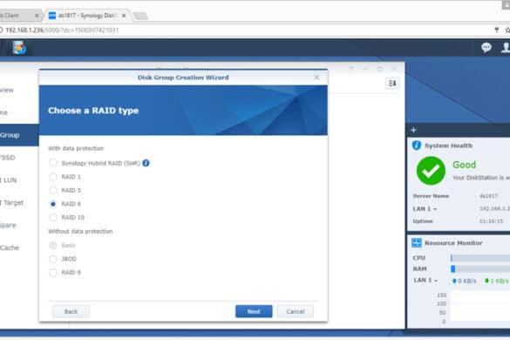
Task: Select the Target sidebar item
Action: (x=19, y=203)
